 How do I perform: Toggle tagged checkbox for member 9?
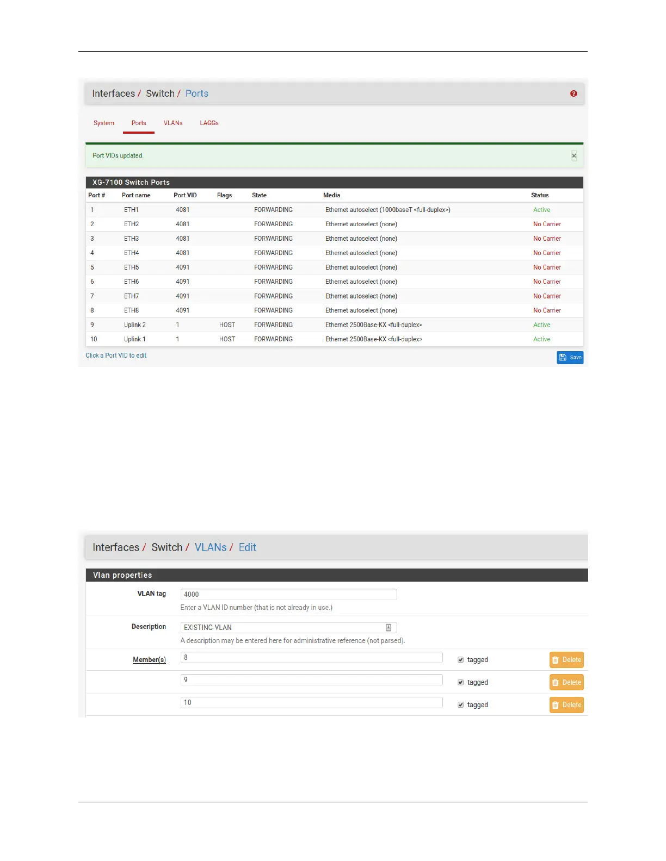pos(461,682)
